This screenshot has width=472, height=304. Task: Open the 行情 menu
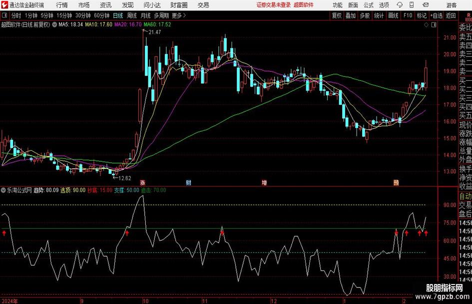point(62,5)
